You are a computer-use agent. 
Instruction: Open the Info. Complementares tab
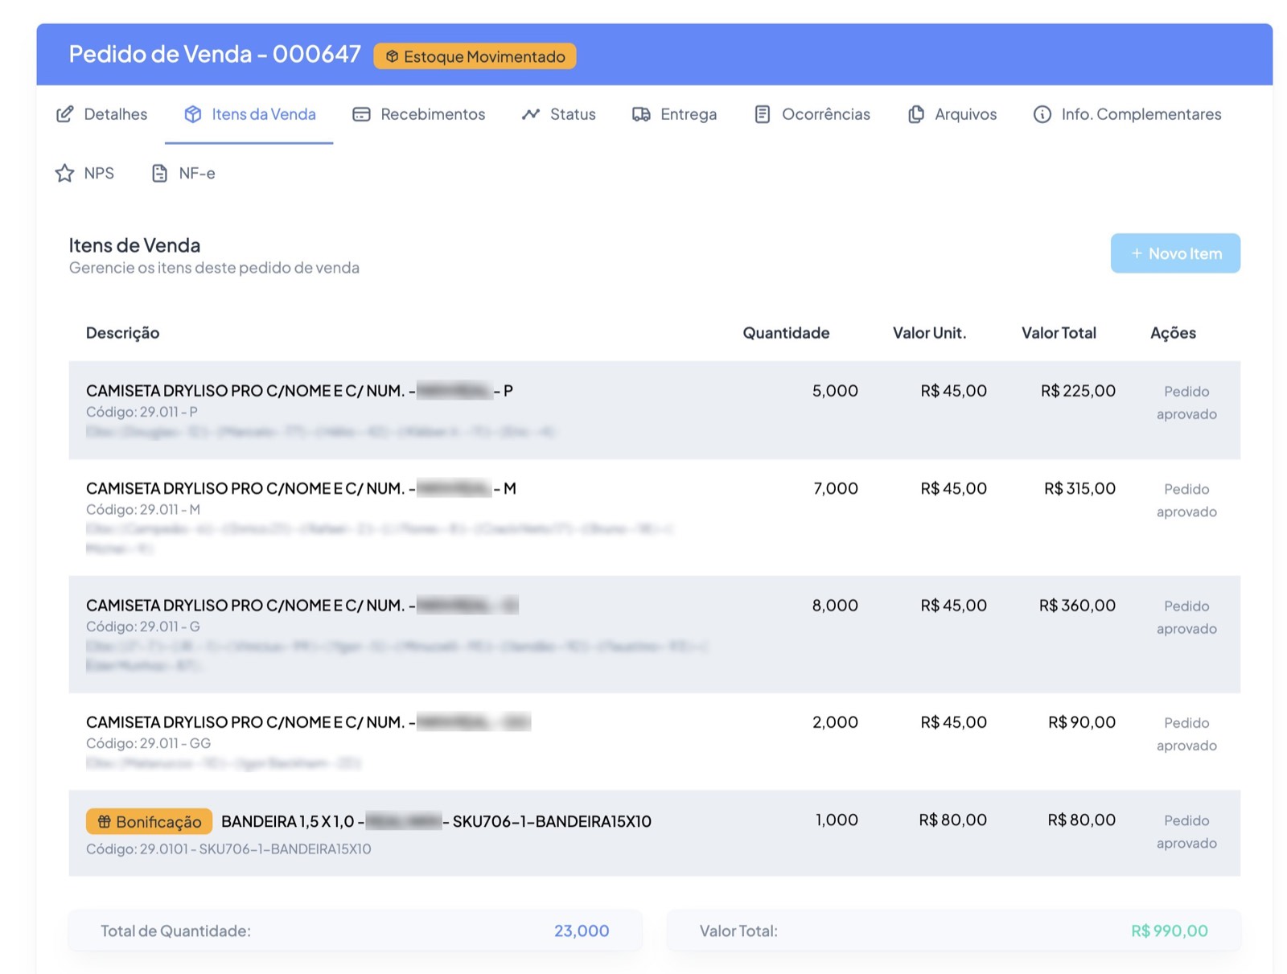[1127, 114]
